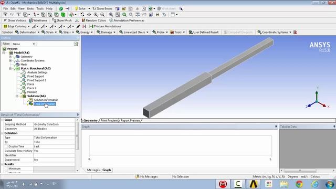This screenshot has width=336, height=189.
Task: Select the Zoom tool
Action: (x=96, y=15)
